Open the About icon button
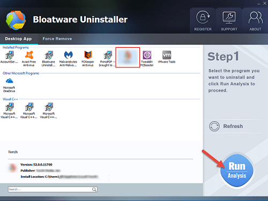268x201 pixels. click(x=255, y=21)
